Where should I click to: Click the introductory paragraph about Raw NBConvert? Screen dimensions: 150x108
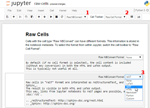82,45
